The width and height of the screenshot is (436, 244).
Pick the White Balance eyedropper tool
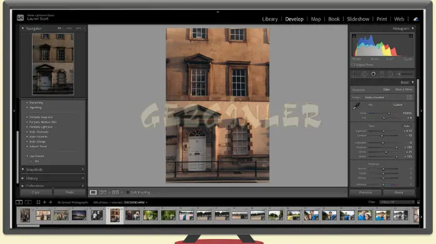356,106
